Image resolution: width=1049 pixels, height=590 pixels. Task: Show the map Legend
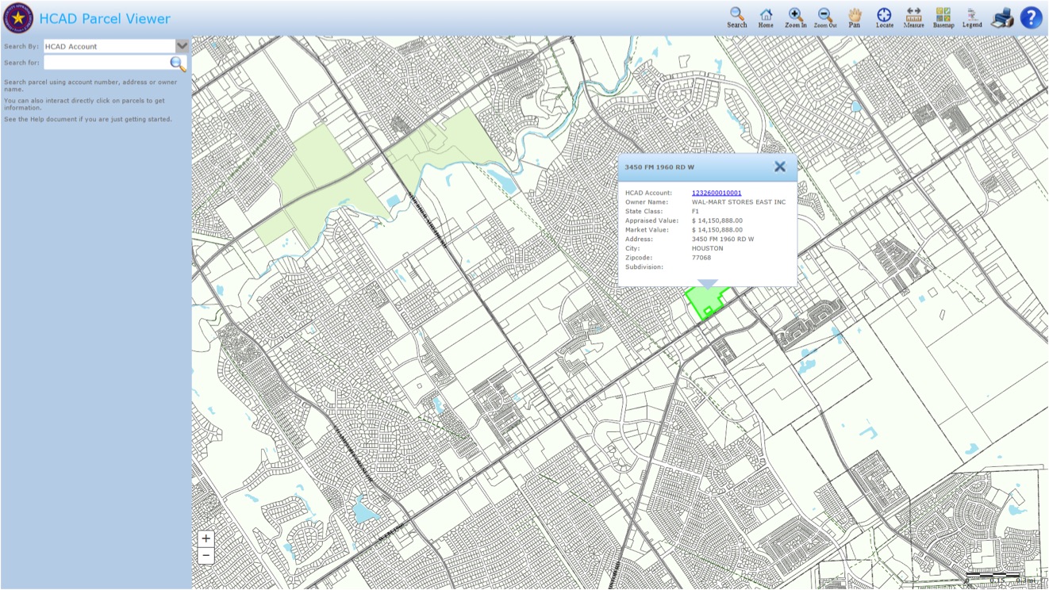(972, 17)
